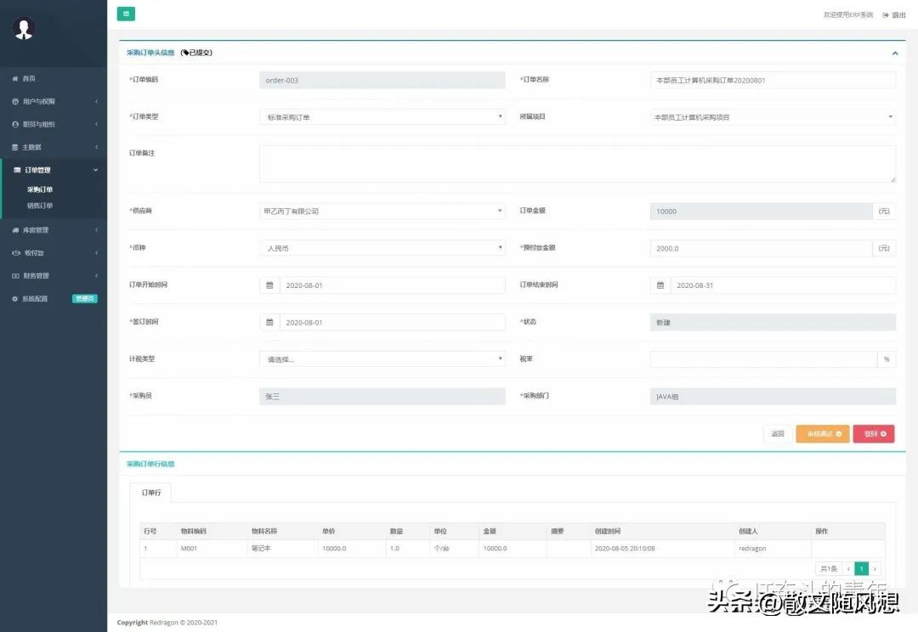This screenshot has height=632, width=918.
Task: Open 财务管理 in the sidebar
Action: tap(37, 275)
